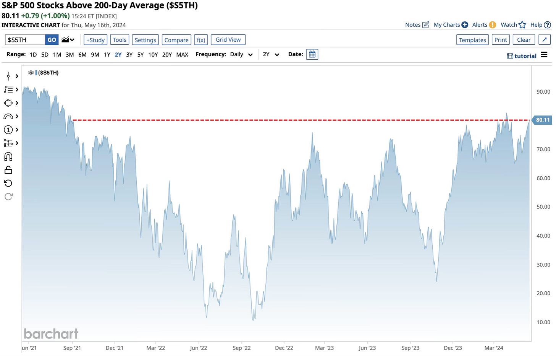Click the Watch link
Screen dimensions: 556x356
point(509,25)
